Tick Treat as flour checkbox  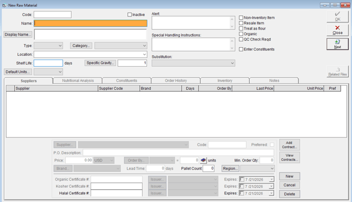[241, 28]
